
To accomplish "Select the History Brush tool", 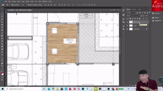I will point(2,38).
